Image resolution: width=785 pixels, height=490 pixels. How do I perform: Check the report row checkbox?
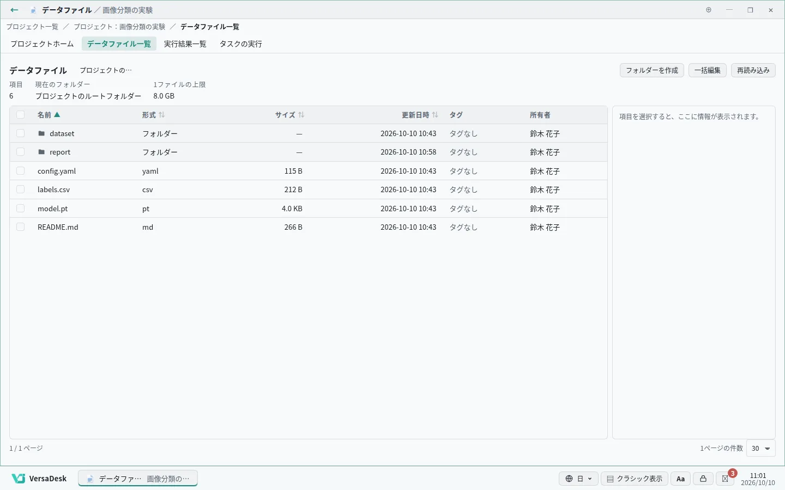coord(20,152)
